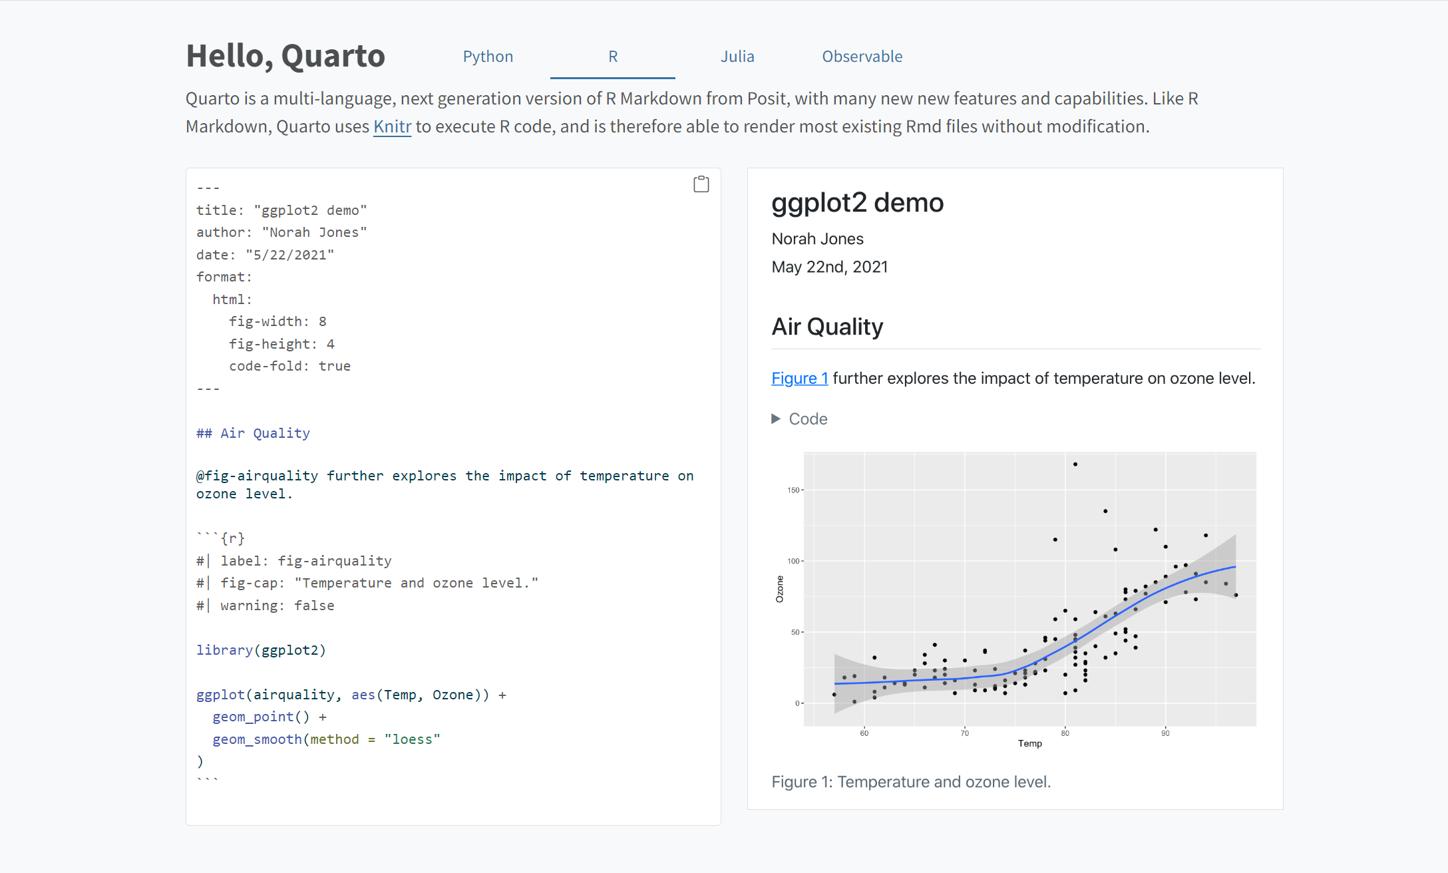Image resolution: width=1448 pixels, height=873 pixels.
Task: Click the Air Quality section heading
Action: click(827, 326)
